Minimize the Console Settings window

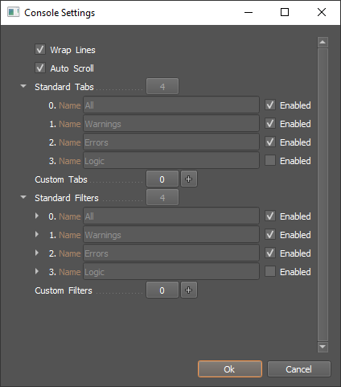249,12
